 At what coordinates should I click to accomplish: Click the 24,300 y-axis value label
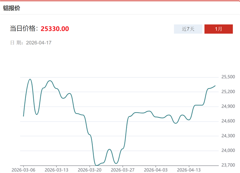tap(228, 136)
